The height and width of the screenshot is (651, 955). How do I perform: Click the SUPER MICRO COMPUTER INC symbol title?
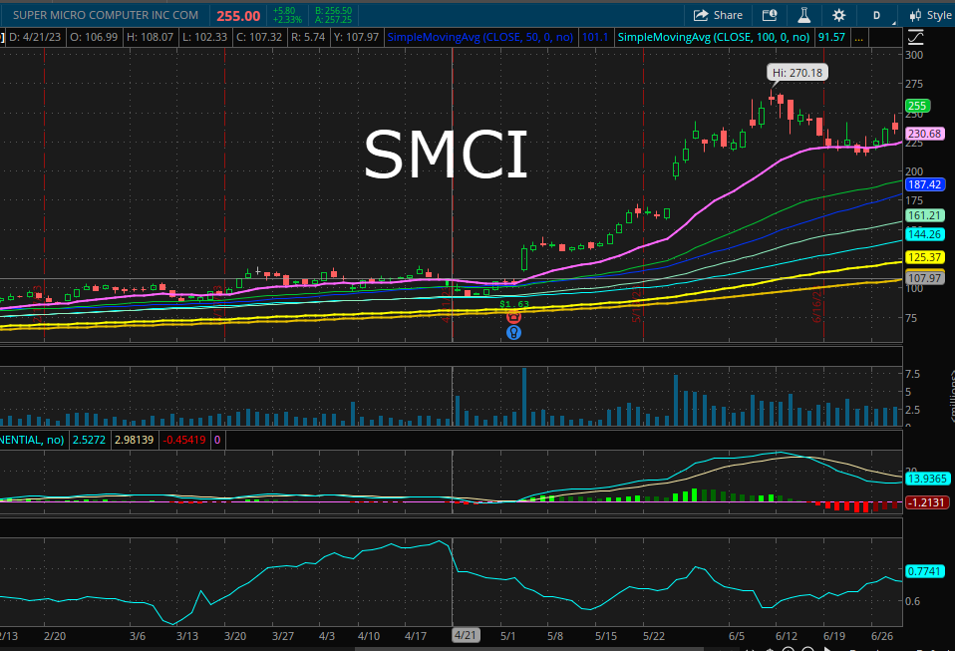106,15
